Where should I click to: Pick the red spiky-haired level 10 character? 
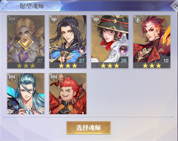click(152, 42)
